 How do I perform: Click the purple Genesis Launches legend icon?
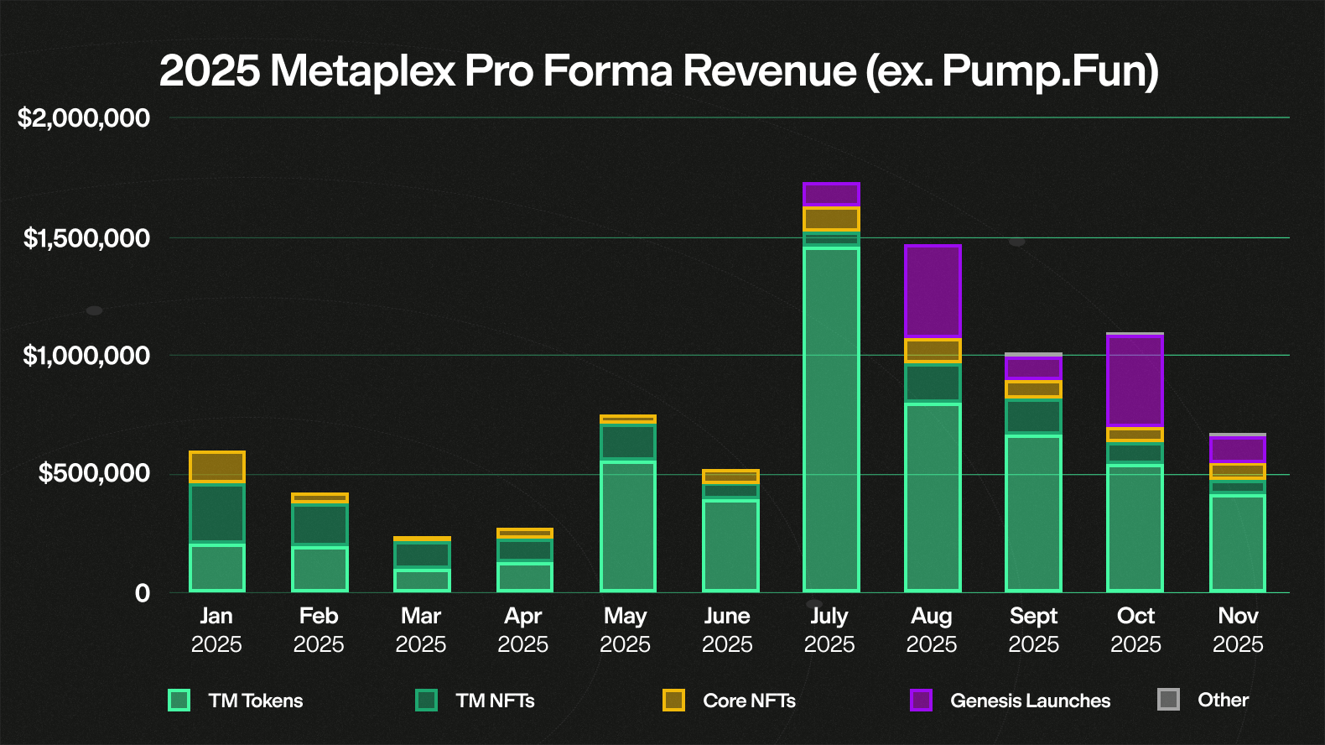pyautogui.click(x=921, y=700)
